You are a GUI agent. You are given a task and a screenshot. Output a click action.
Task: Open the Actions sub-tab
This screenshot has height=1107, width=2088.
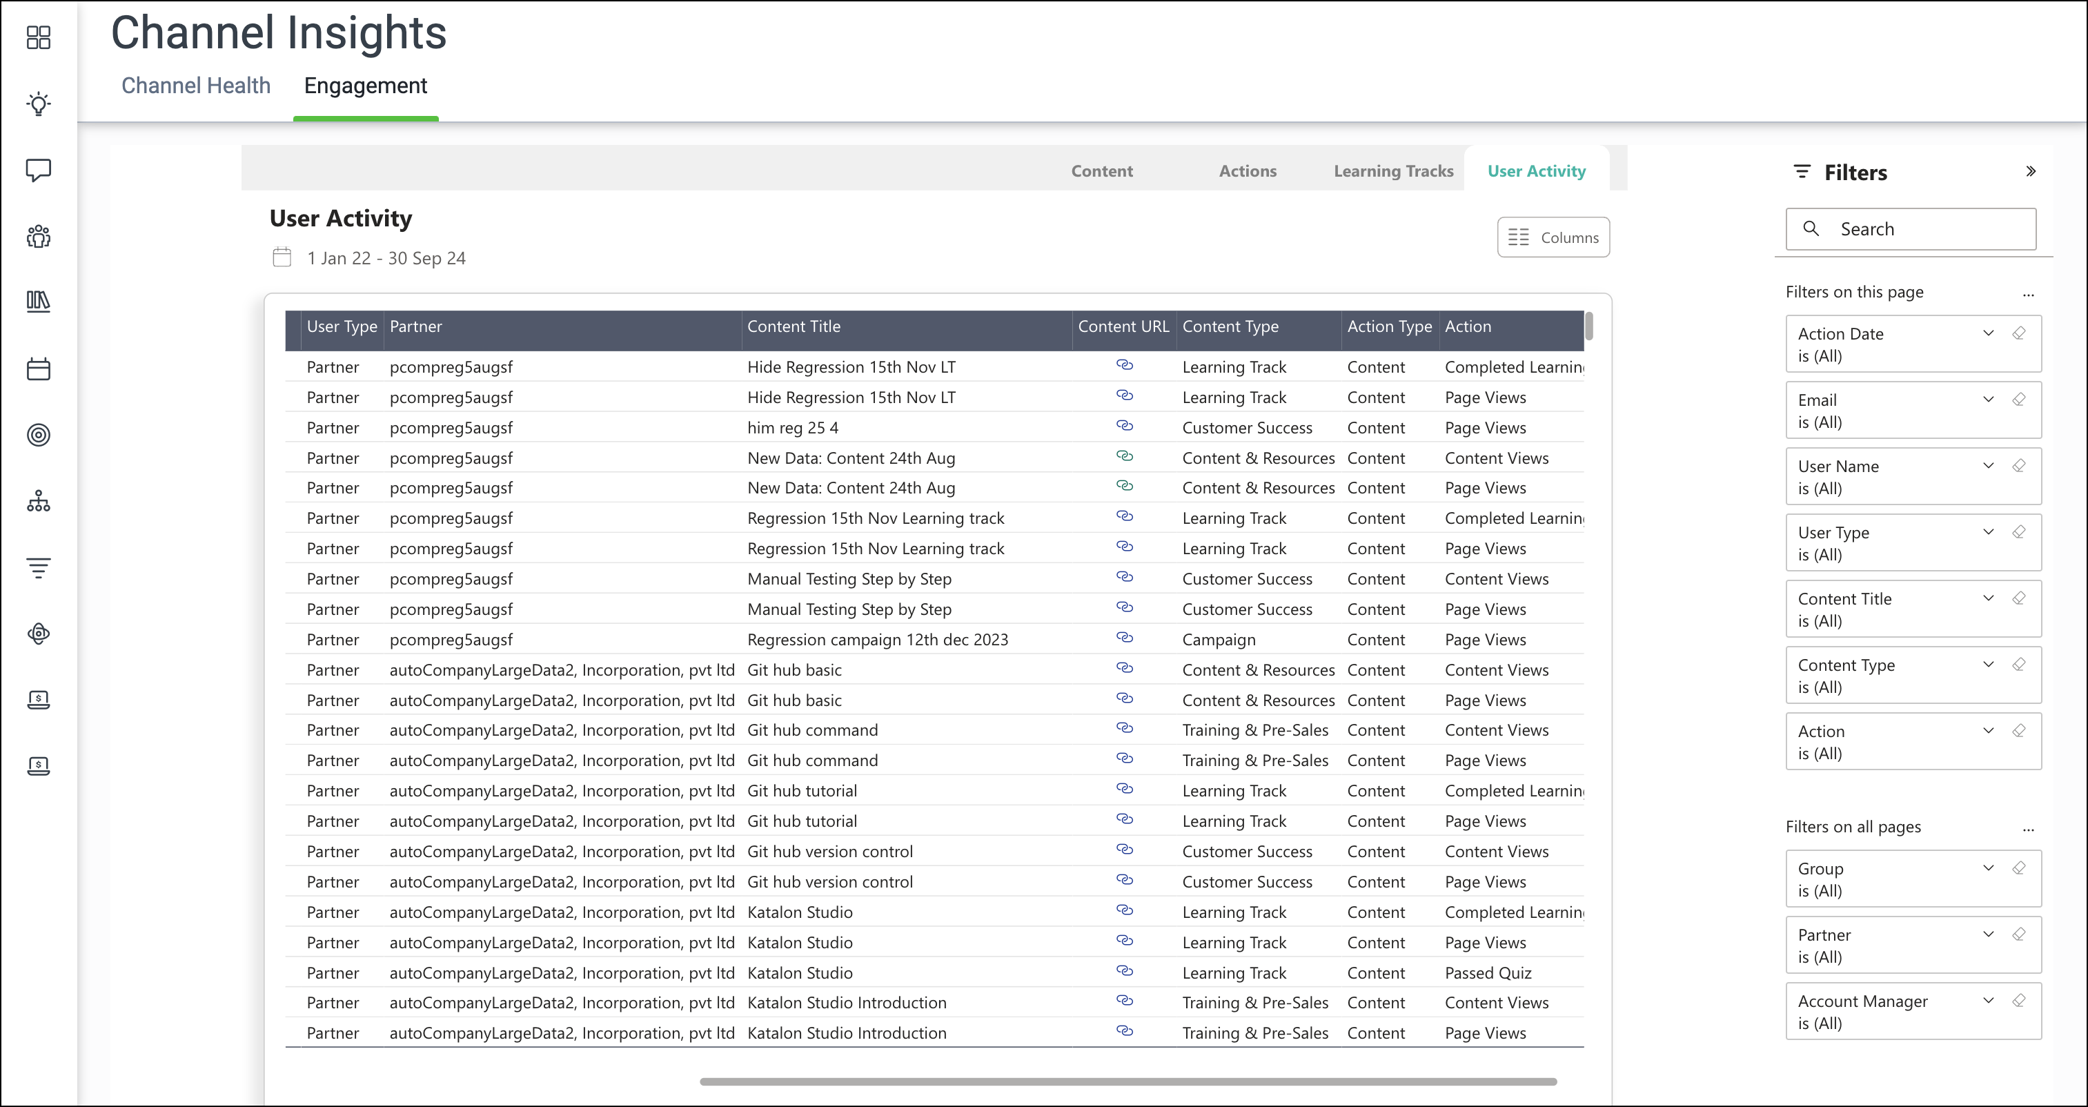coord(1248,171)
